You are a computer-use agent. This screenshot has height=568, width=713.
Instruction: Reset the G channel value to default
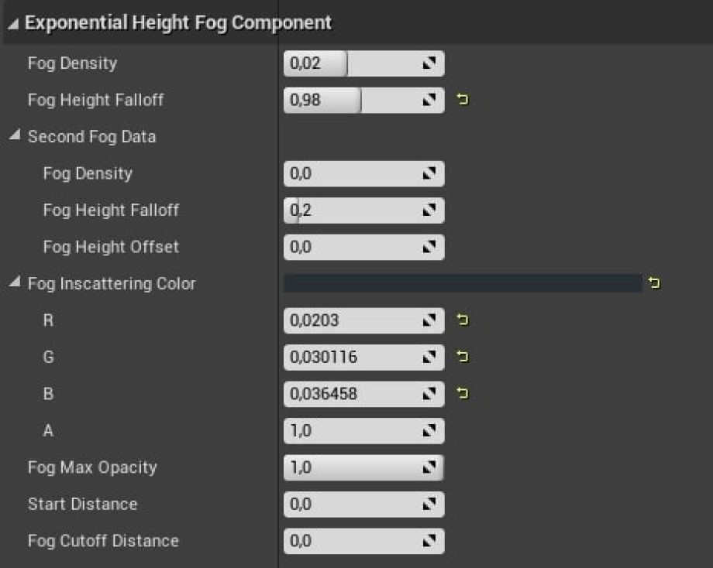(x=463, y=357)
